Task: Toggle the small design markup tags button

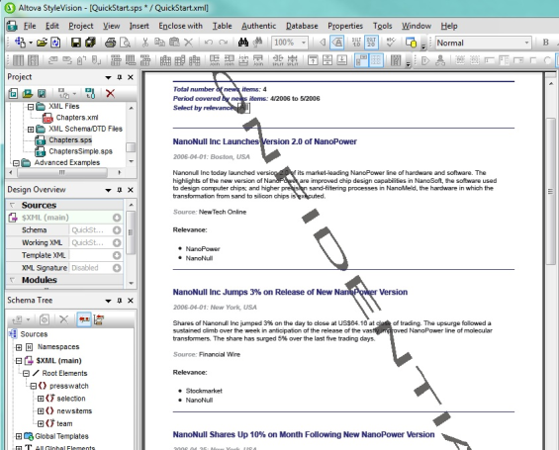Action: (323, 43)
